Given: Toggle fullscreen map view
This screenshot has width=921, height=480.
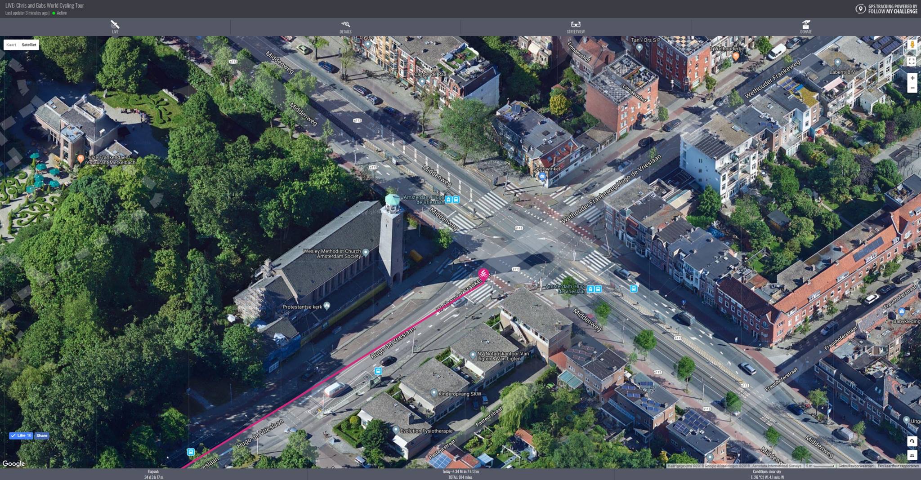Looking at the screenshot, I should tap(912, 61).
